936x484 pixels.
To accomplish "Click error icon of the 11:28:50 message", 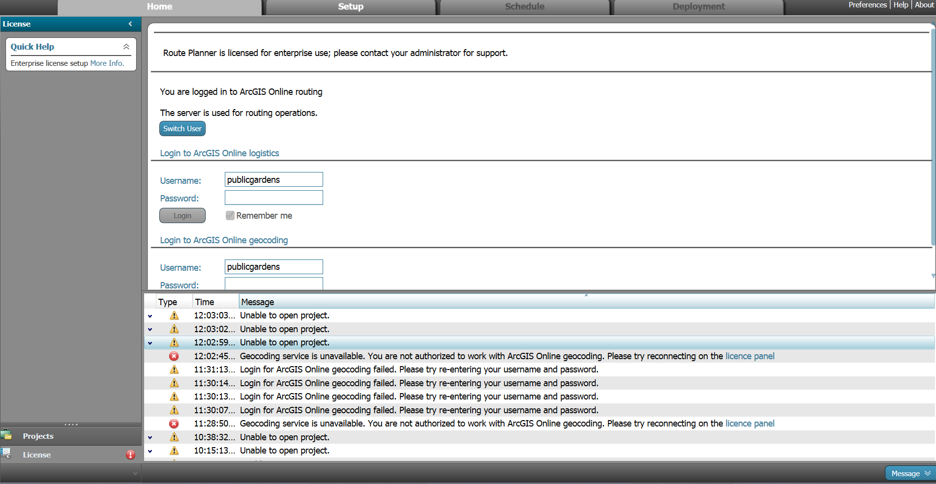I will coord(174,424).
